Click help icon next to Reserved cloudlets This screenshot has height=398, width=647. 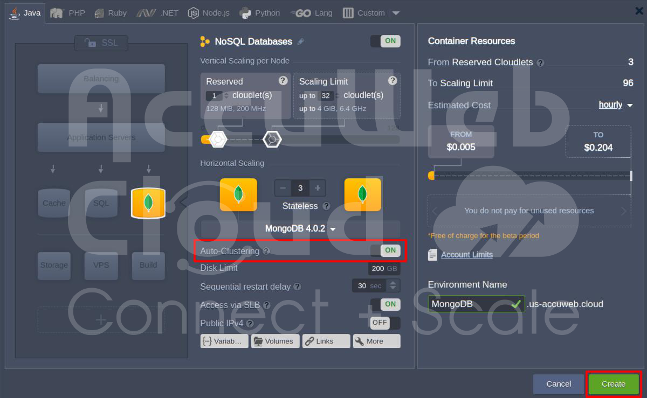[283, 81]
